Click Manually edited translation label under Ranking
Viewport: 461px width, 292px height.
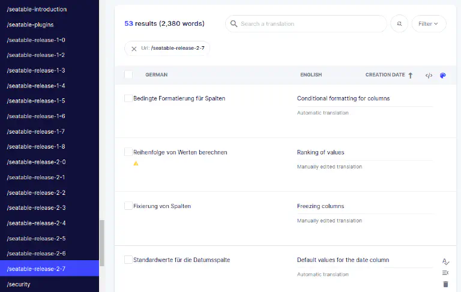click(330, 167)
